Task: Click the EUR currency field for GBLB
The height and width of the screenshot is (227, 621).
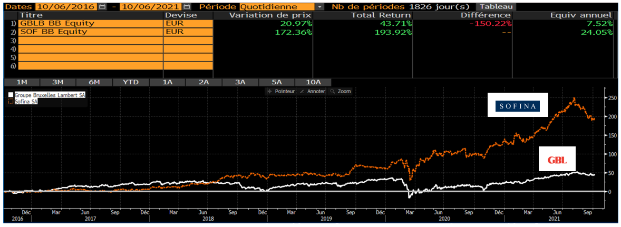Action: click(188, 23)
